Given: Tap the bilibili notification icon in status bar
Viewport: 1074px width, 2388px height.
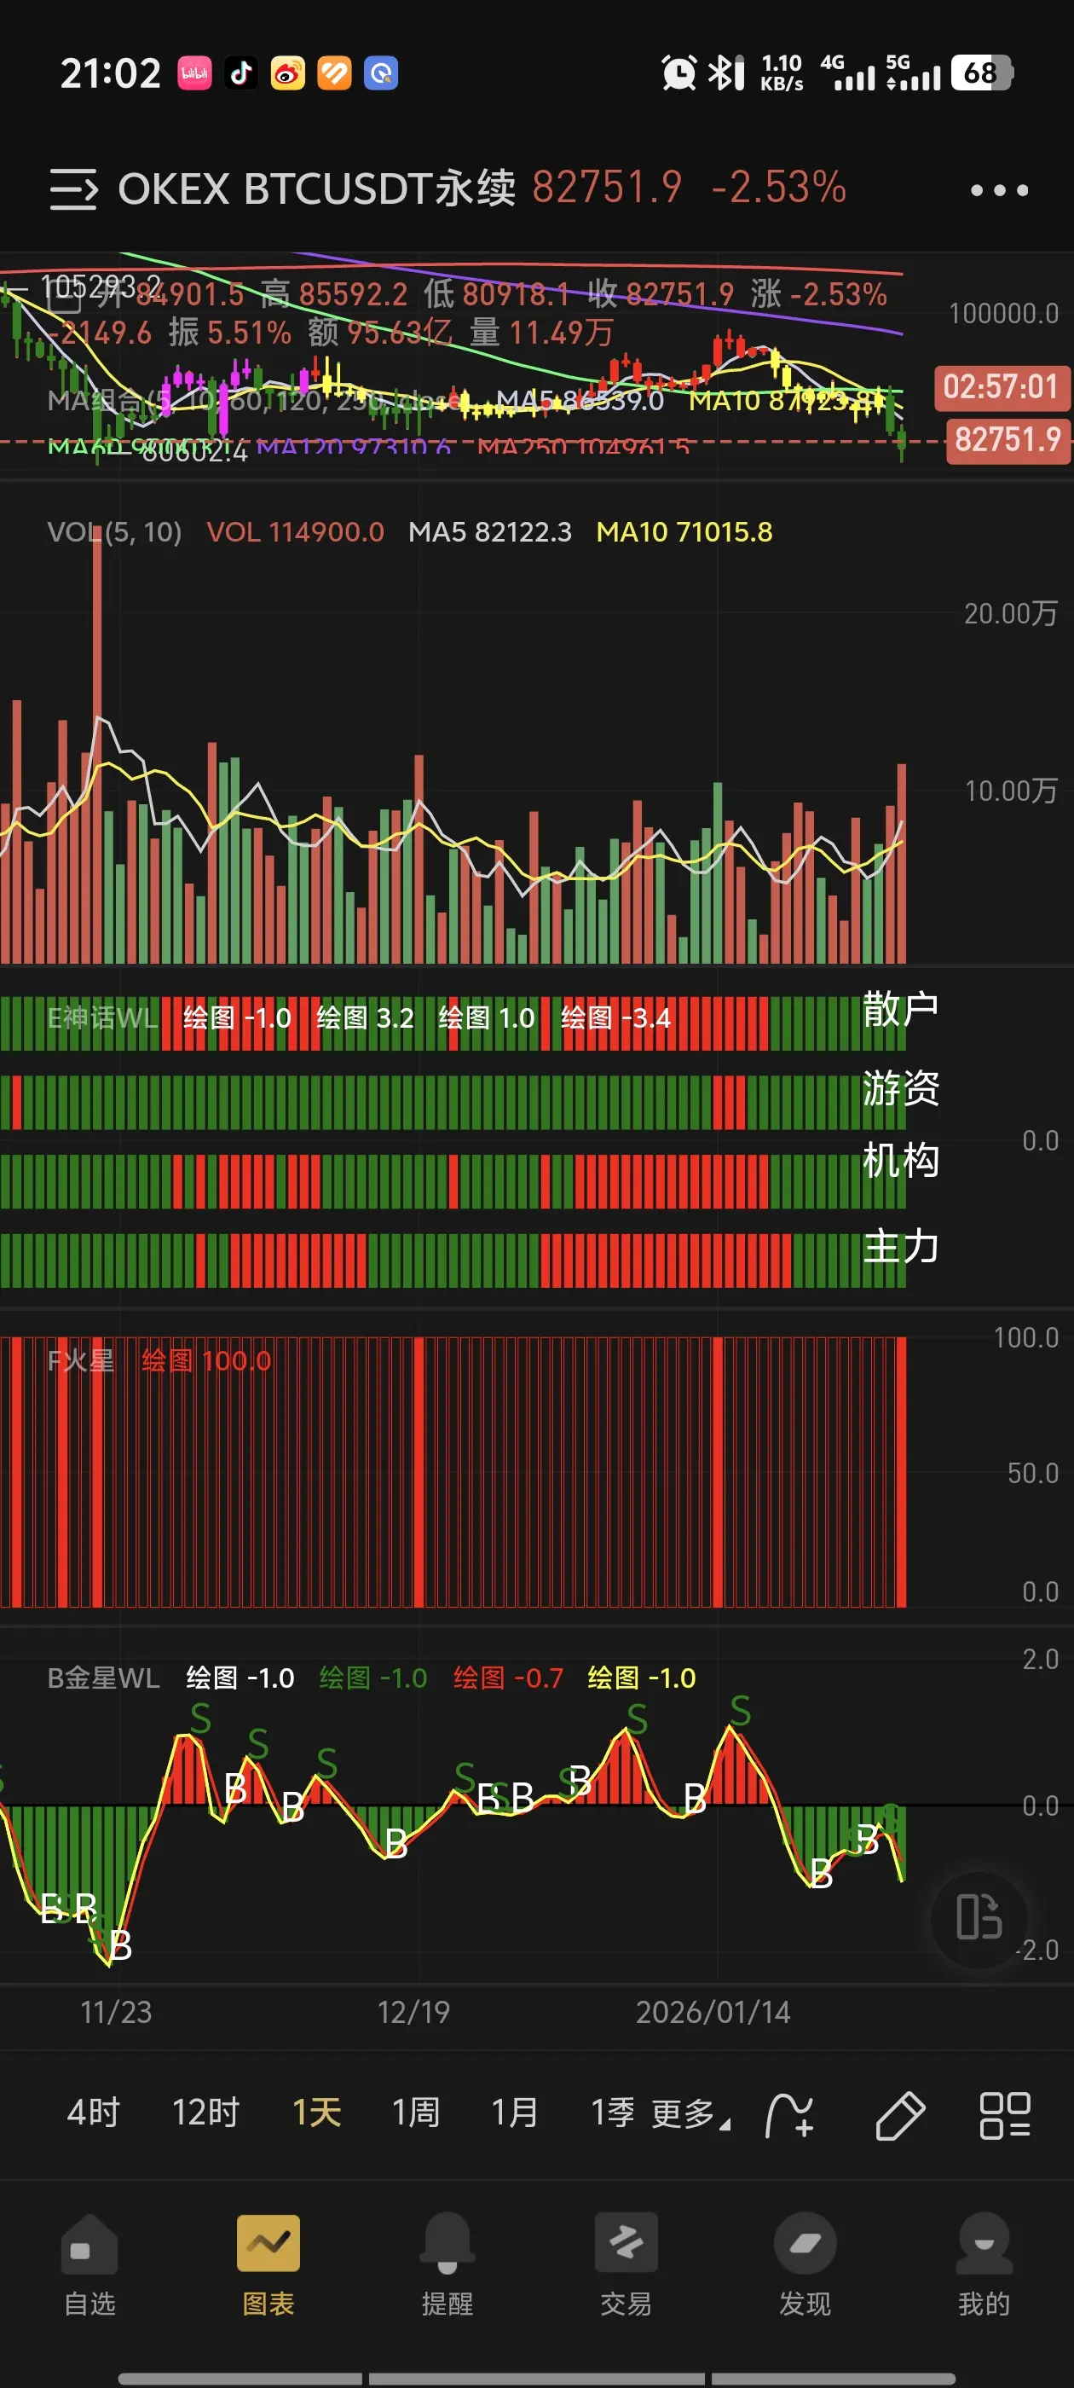Looking at the screenshot, I should click(194, 73).
